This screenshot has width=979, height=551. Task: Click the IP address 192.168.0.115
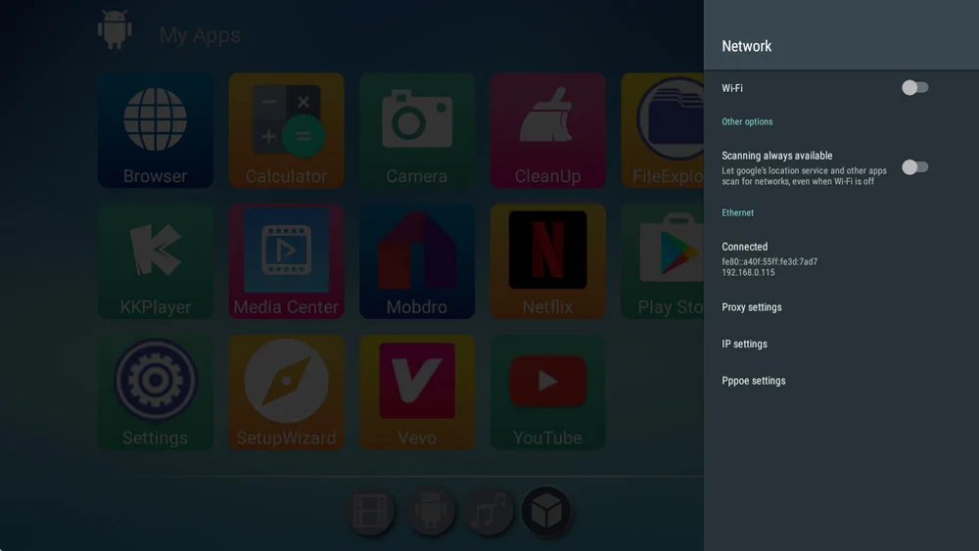pyautogui.click(x=748, y=273)
